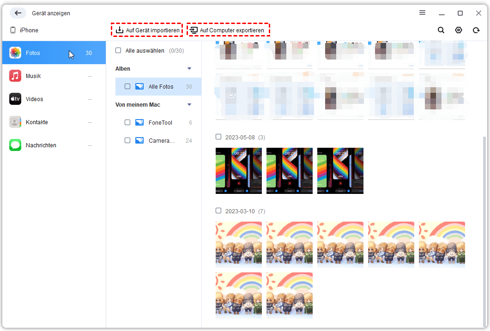Click the search magnifier icon

point(441,30)
